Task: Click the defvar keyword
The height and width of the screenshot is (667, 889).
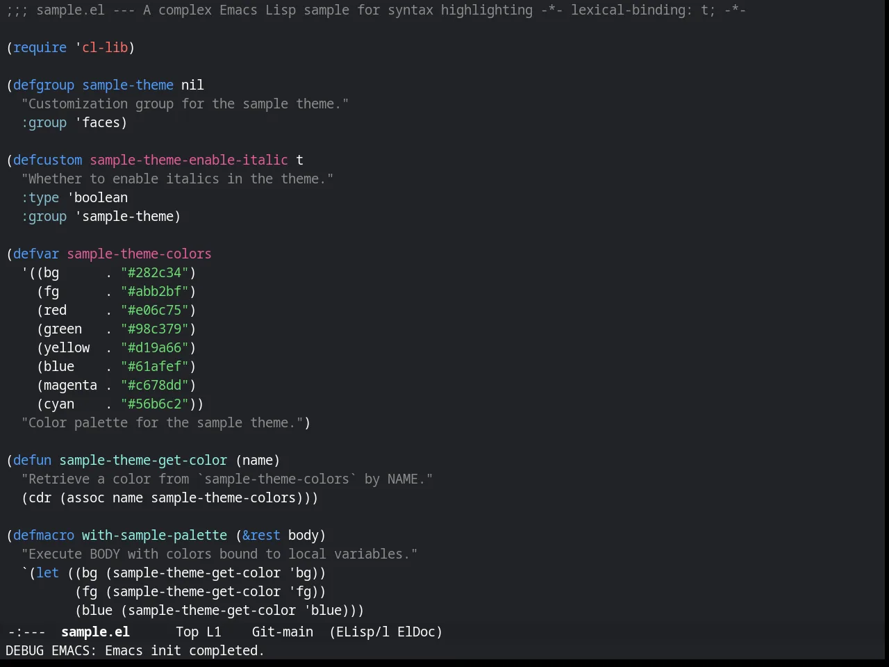Action: [36, 254]
